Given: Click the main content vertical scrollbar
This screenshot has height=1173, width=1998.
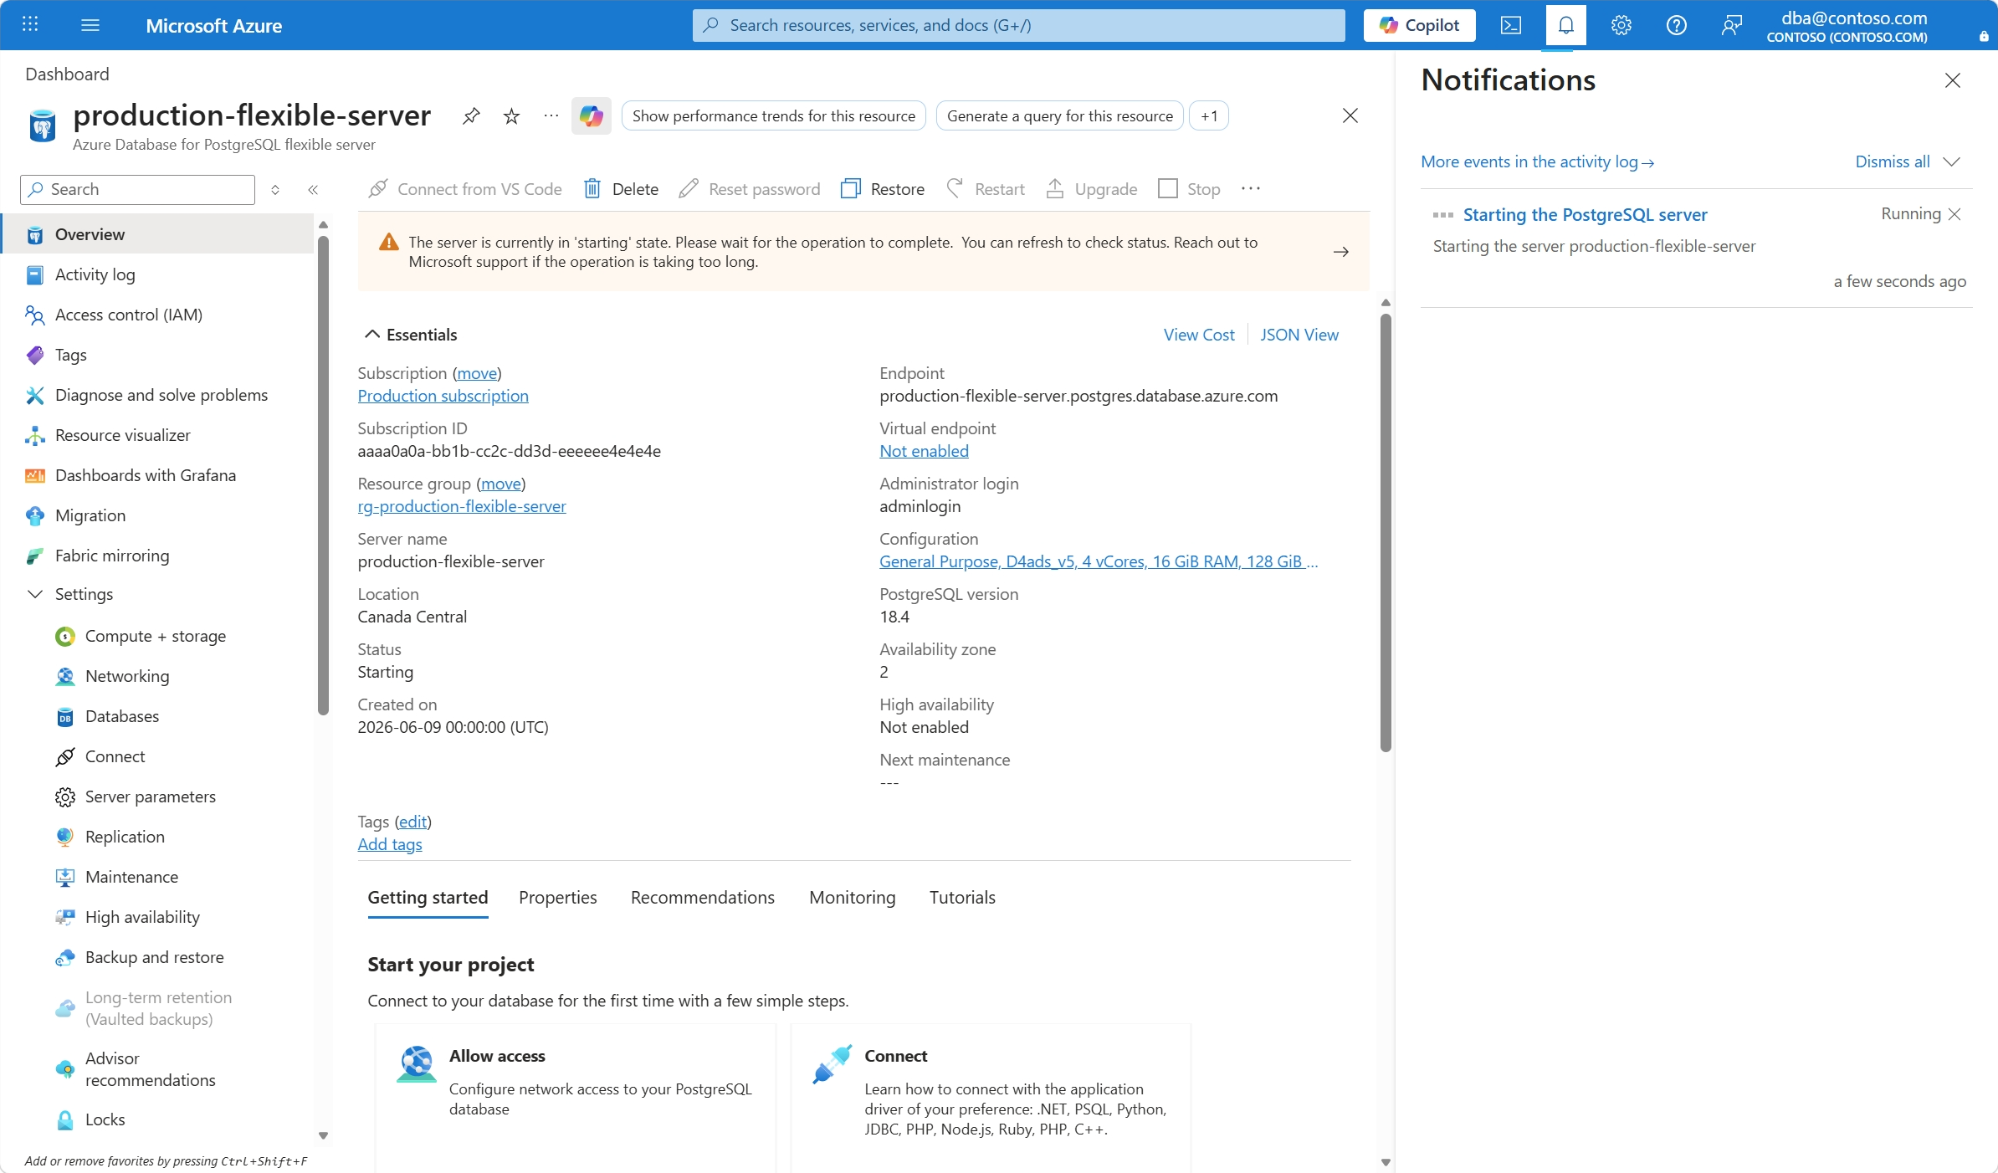Looking at the screenshot, I should coord(1386,532).
